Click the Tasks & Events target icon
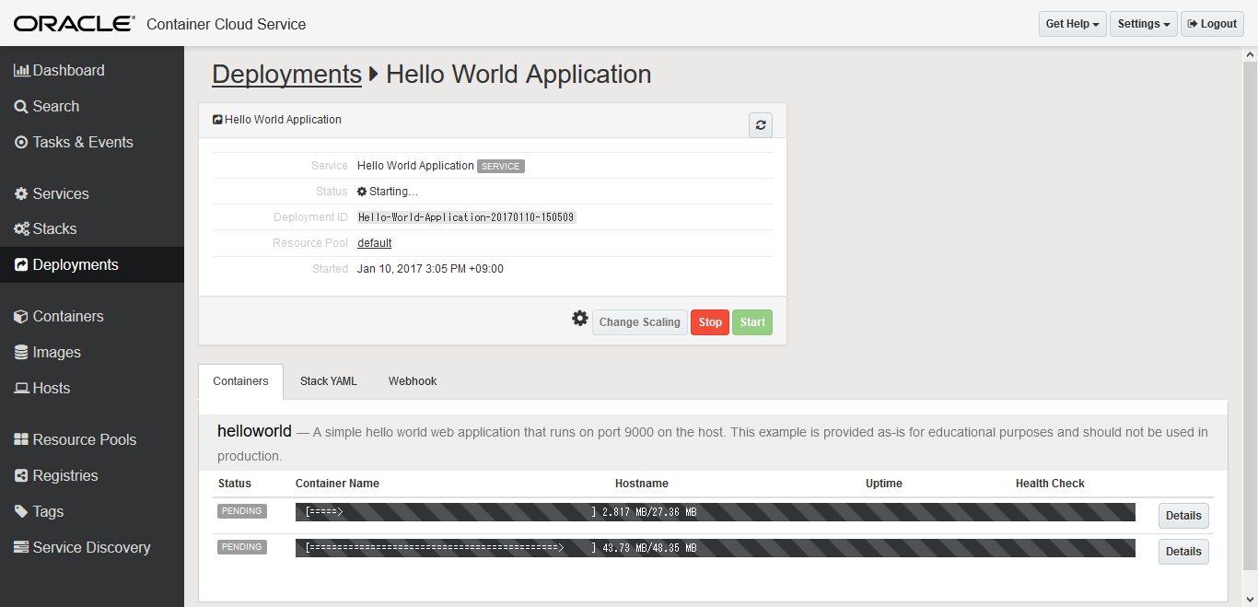This screenshot has height=607, width=1258. tap(21, 142)
